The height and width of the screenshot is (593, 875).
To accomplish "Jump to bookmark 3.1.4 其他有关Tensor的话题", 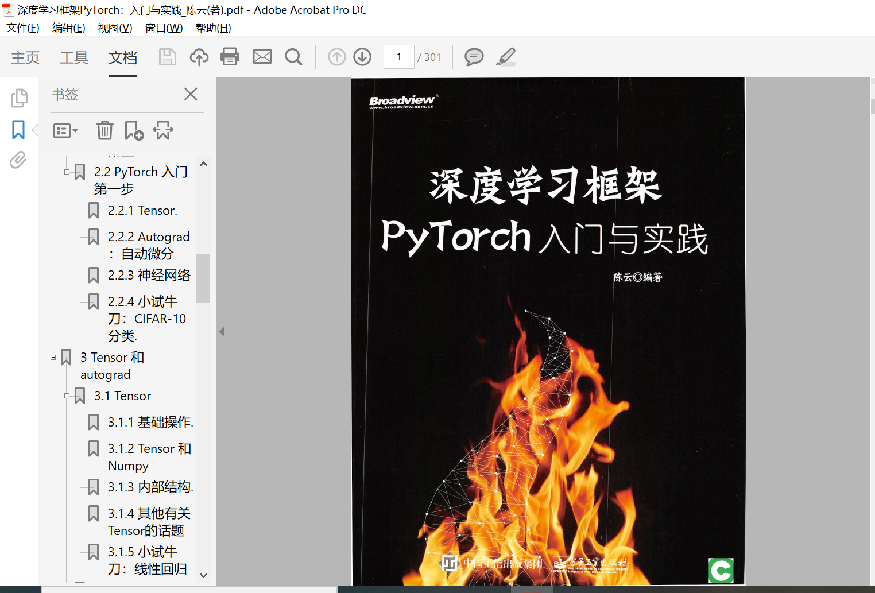I will [149, 522].
